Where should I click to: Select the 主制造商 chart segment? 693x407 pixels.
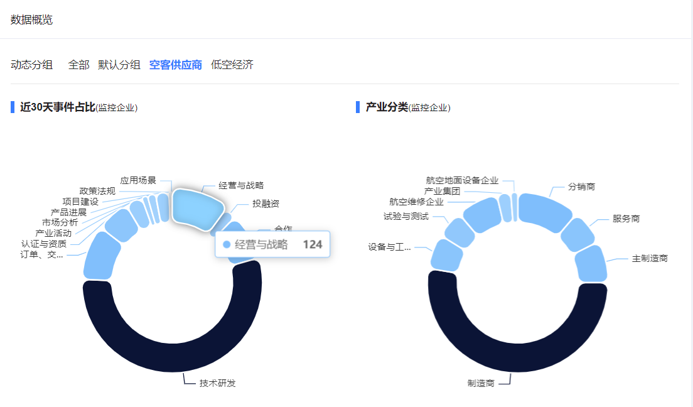point(591,263)
